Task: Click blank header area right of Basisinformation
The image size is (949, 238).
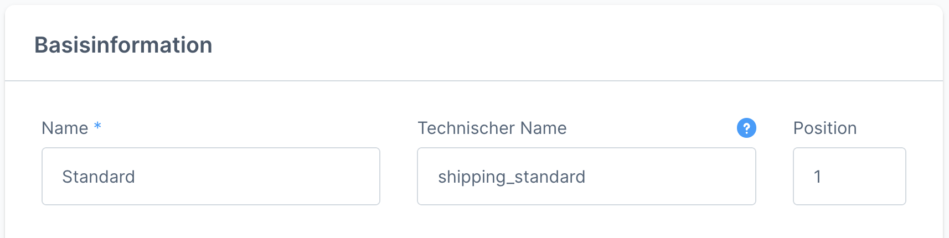Action: click(x=554, y=45)
